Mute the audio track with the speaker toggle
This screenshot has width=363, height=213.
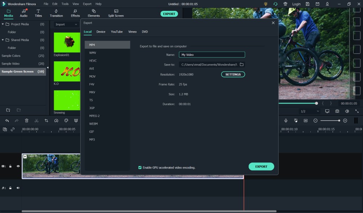[18, 188]
